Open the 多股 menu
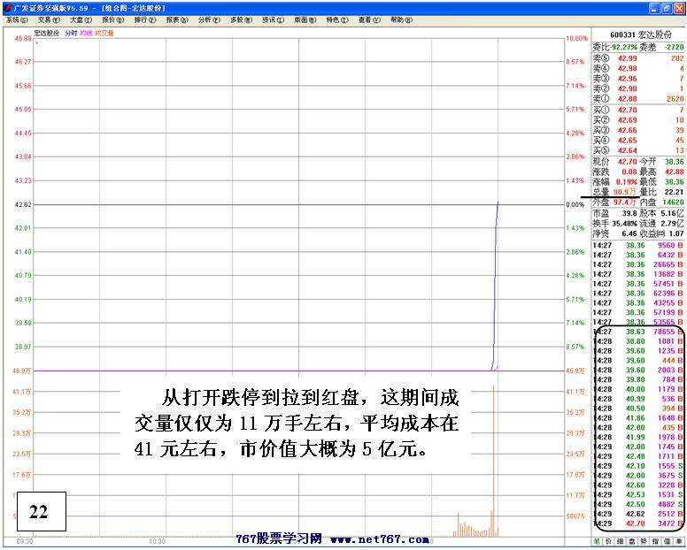Viewport: 687px width, 550px height. pos(241,19)
